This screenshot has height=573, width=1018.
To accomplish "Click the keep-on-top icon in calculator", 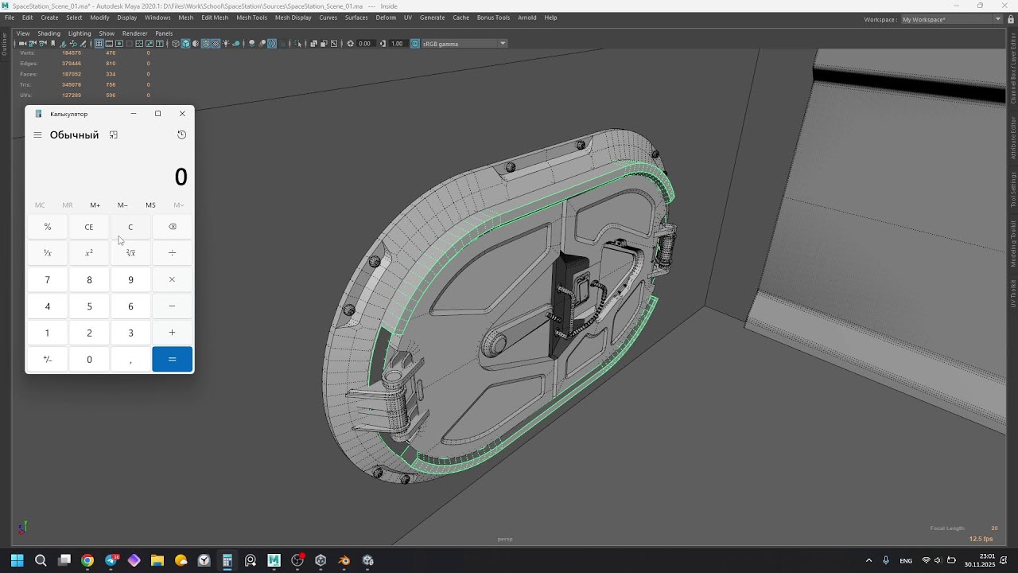I will 114,135.
